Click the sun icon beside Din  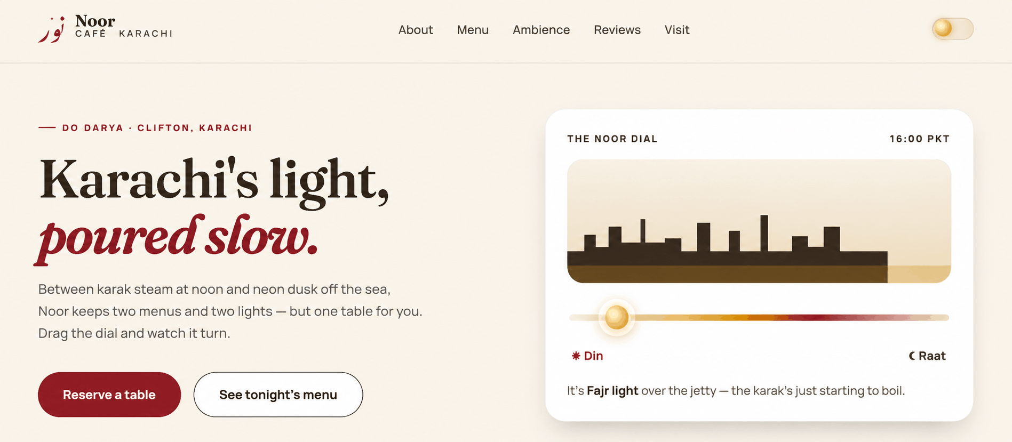point(576,356)
